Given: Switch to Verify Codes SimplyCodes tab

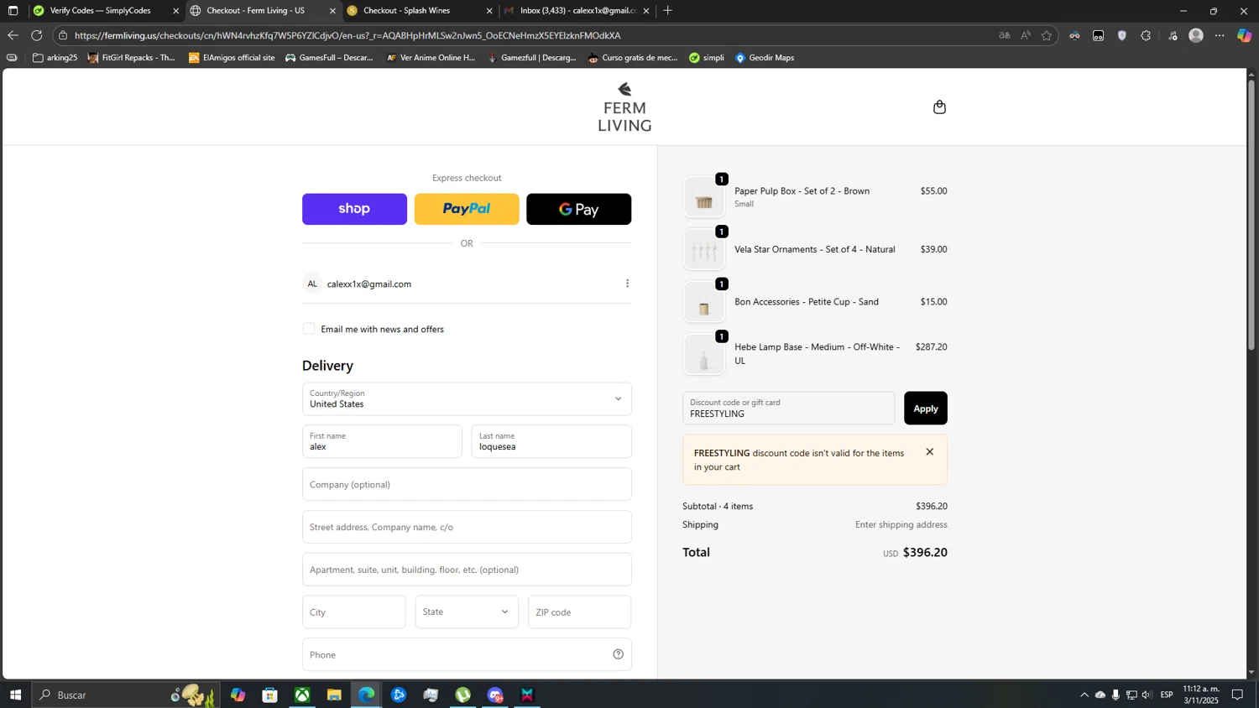Looking at the screenshot, I should [x=107, y=11].
